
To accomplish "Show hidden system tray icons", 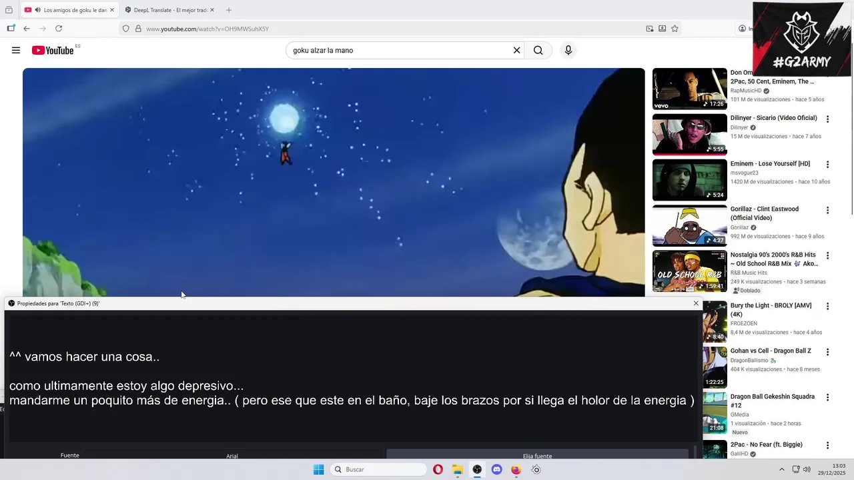I will pyautogui.click(x=782, y=469).
